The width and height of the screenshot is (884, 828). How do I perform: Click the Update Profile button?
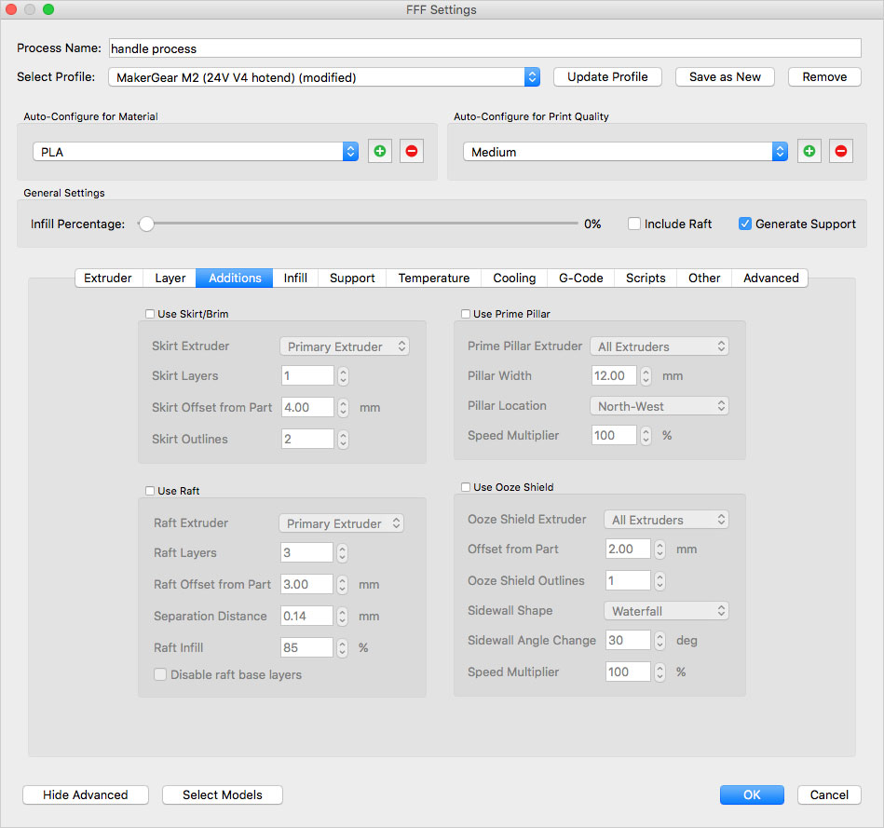click(x=607, y=76)
